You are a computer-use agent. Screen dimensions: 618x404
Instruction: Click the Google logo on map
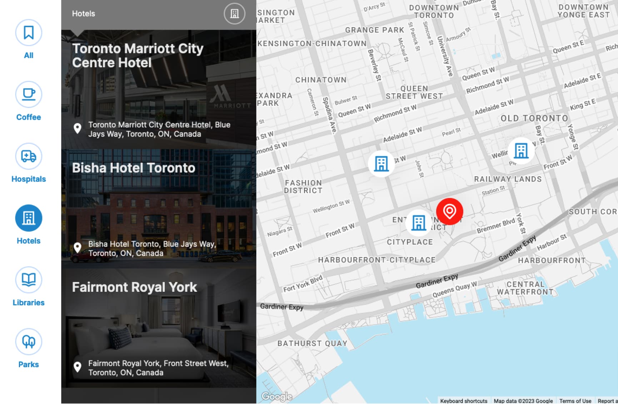tap(277, 396)
